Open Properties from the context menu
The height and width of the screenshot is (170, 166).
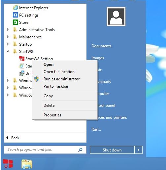coord(70,115)
